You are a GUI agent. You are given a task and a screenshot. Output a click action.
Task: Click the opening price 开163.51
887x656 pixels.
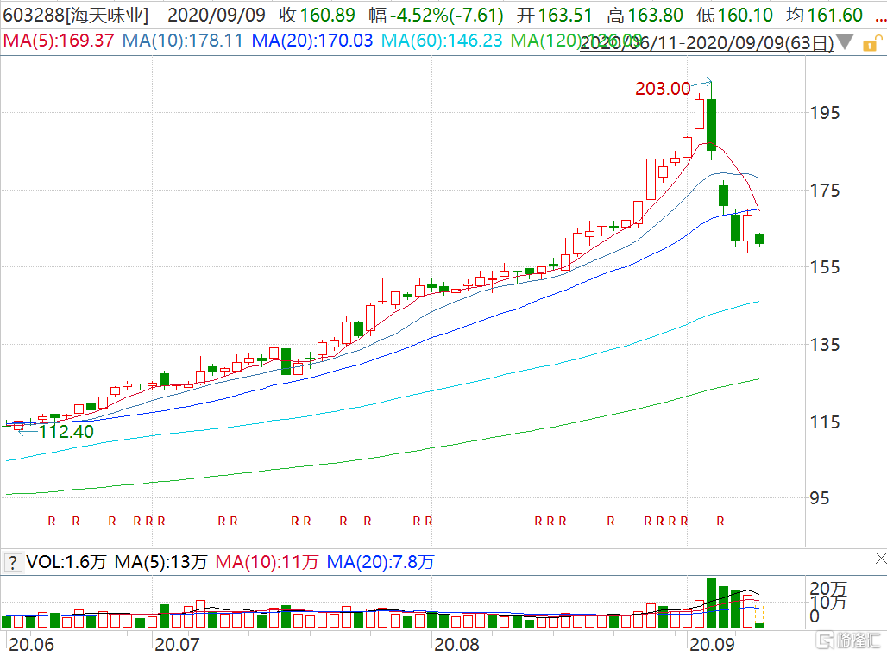pyautogui.click(x=554, y=15)
